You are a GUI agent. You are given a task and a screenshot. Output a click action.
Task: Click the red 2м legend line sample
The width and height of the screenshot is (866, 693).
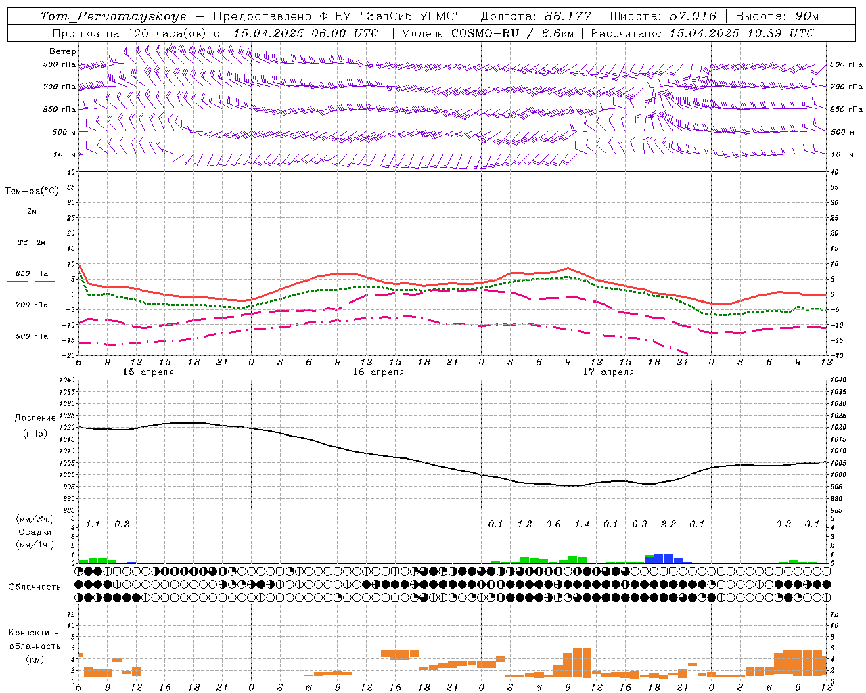click(x=32, y=219)
